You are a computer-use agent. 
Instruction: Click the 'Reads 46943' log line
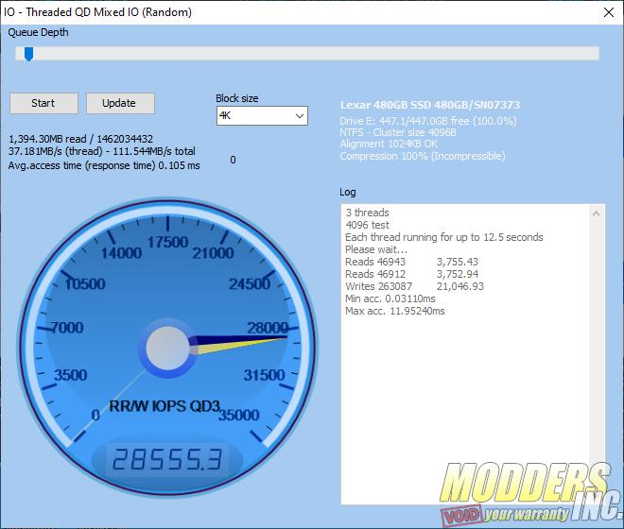coord(375,262)
